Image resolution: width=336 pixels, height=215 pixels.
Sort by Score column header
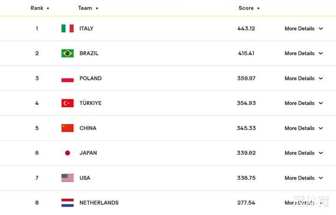pyautogui.click(x=249, y=8)
